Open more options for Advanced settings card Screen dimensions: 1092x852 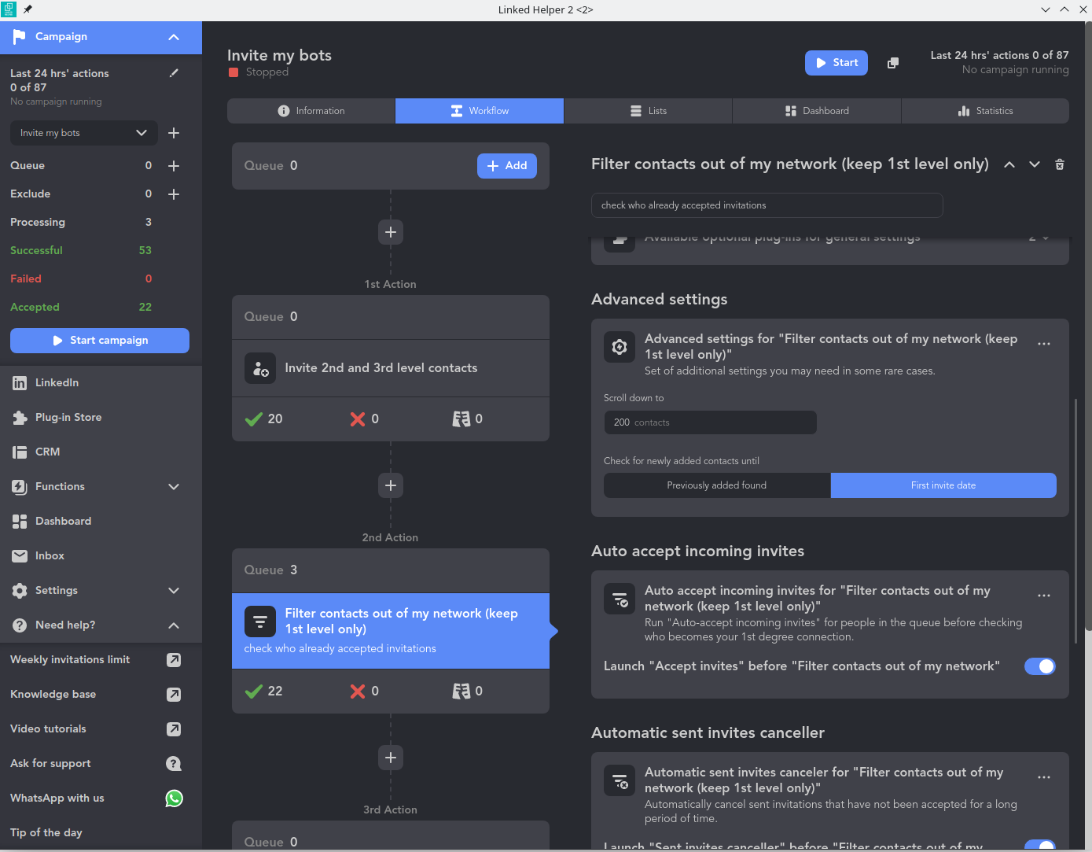1044,344
